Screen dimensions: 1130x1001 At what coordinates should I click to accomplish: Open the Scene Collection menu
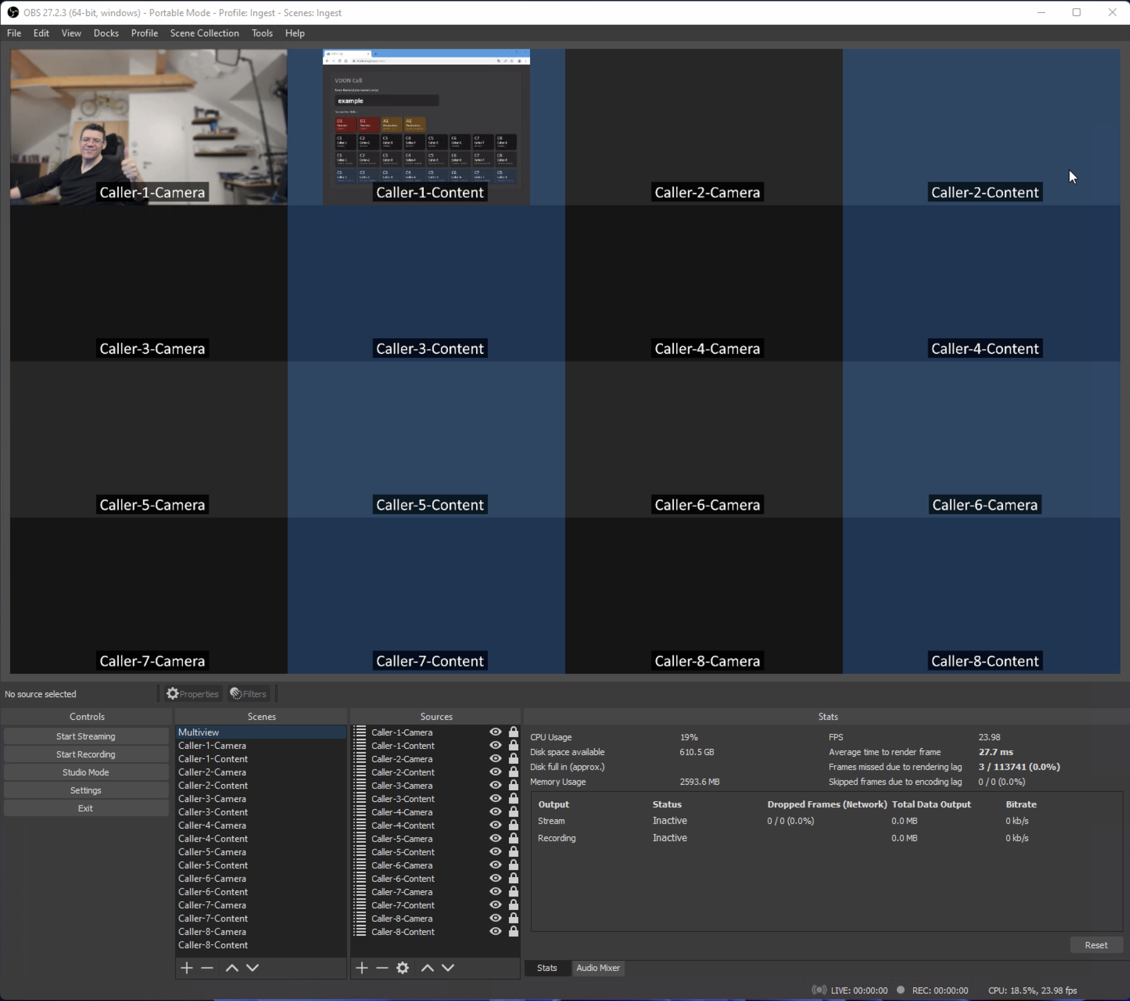tap(204, 33)
